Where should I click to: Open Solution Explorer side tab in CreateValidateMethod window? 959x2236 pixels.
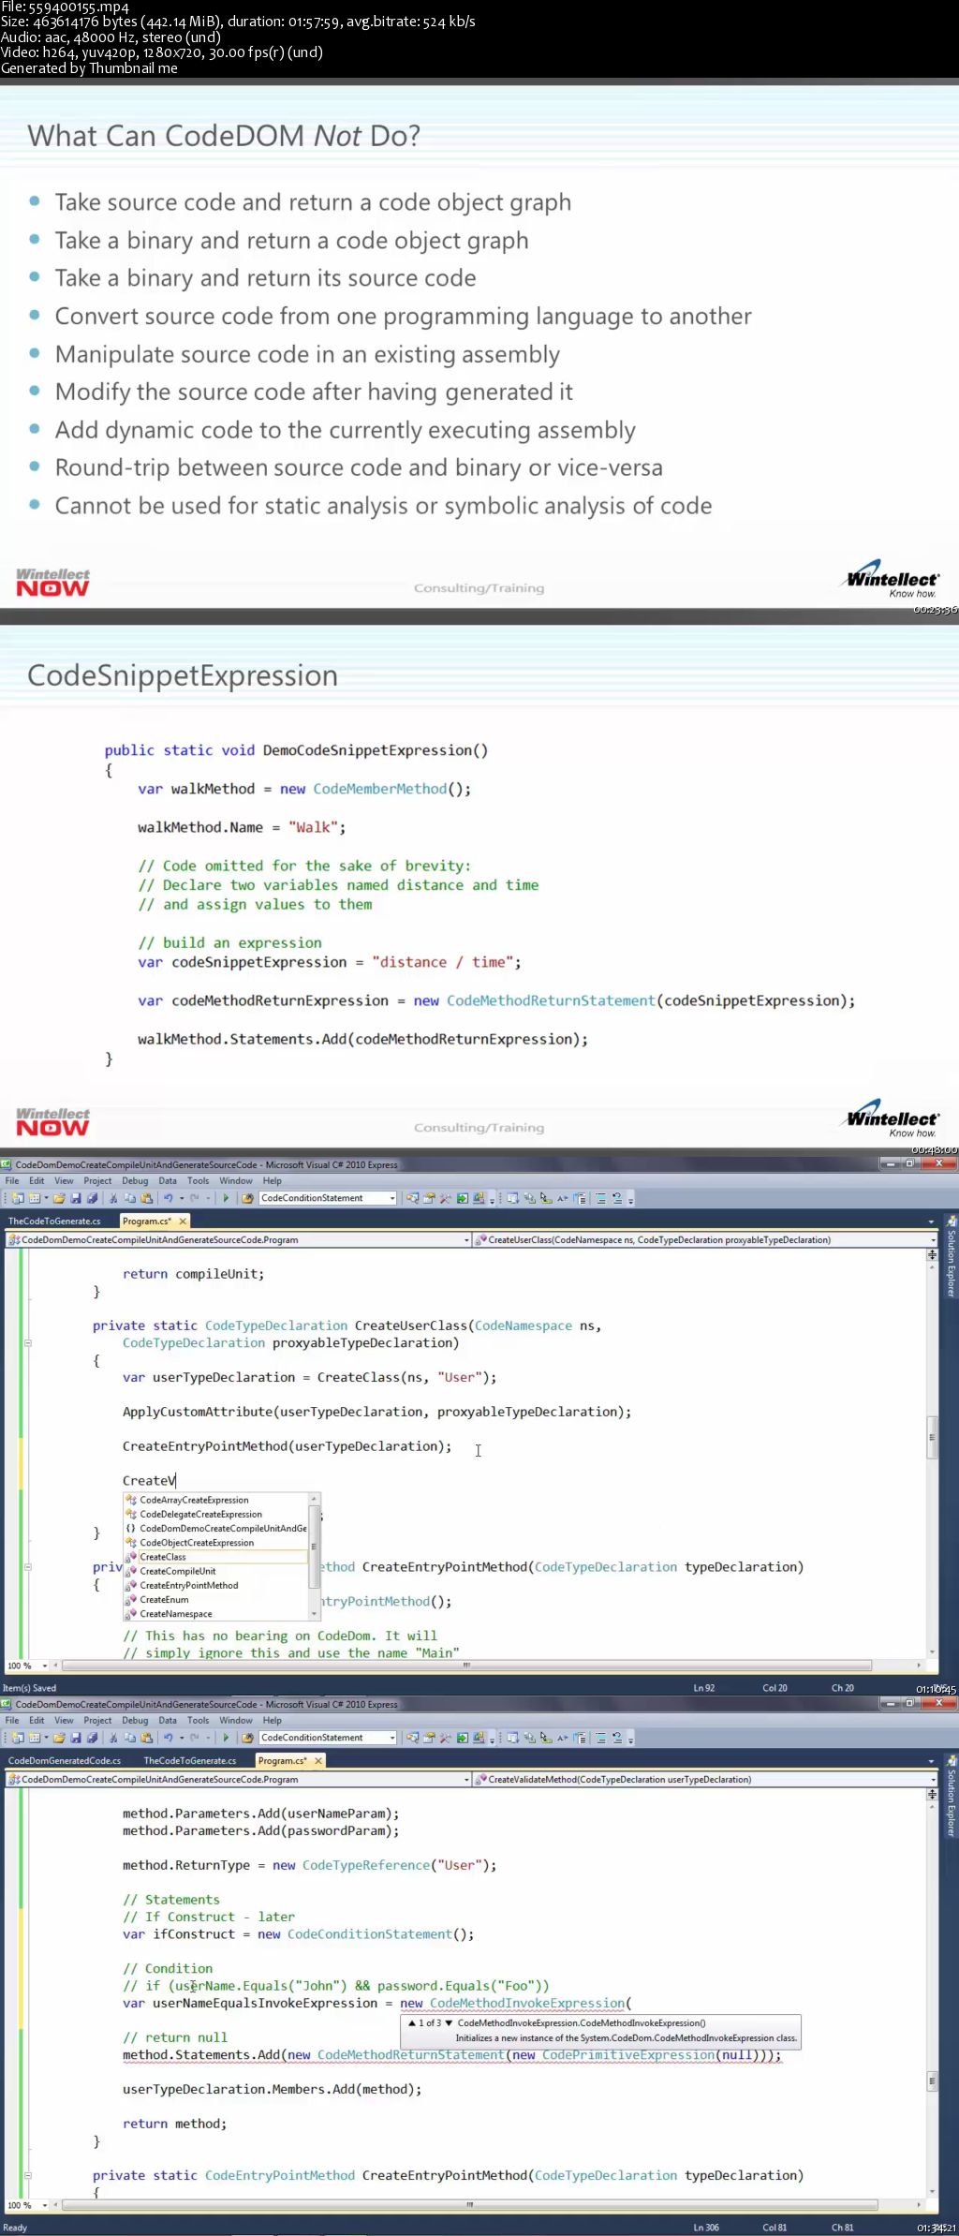[952, 1797]
